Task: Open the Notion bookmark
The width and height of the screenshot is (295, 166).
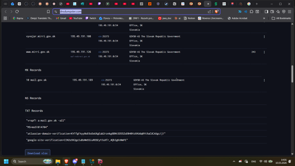Action: coord(189,18)
